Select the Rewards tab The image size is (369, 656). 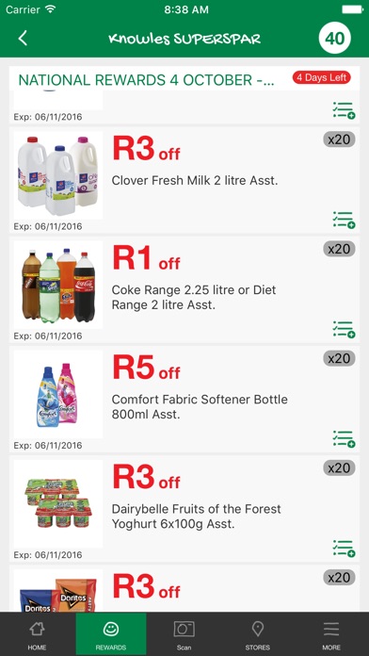pyautogui.click(x=111, y=634)
